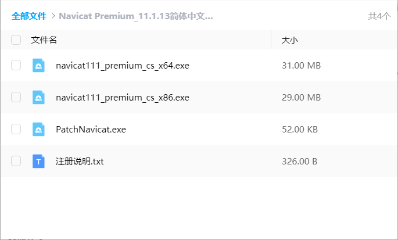Go back to 全部文件 breadcrumb
Screen dimensions: 398x240
pyautogui.click(x=29, y=16)
